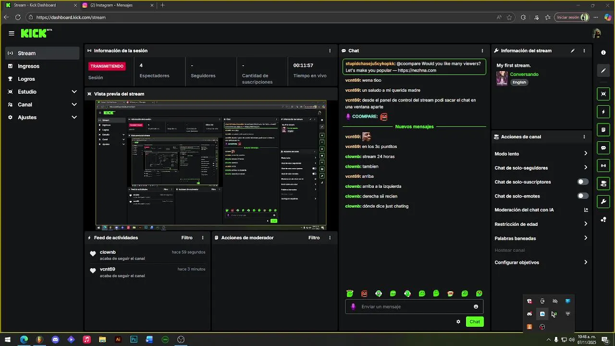
Task: Open Modo lento options chevron
Action: (586, 154)
